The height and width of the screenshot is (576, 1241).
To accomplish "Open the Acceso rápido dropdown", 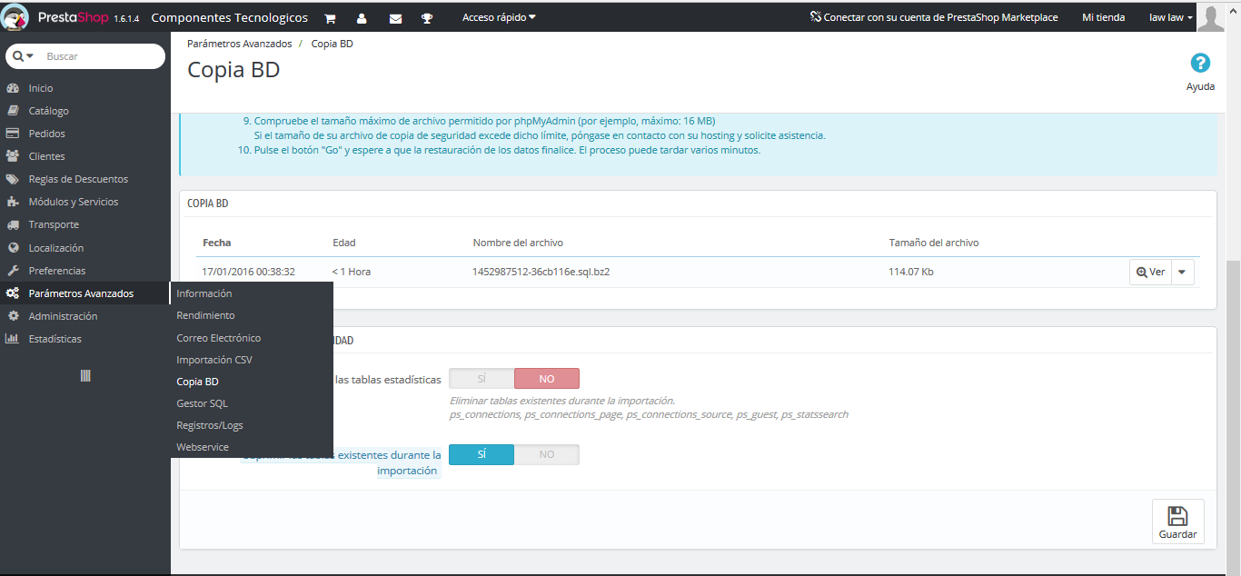I will (499, 17).
